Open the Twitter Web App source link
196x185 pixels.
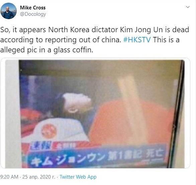78,177
